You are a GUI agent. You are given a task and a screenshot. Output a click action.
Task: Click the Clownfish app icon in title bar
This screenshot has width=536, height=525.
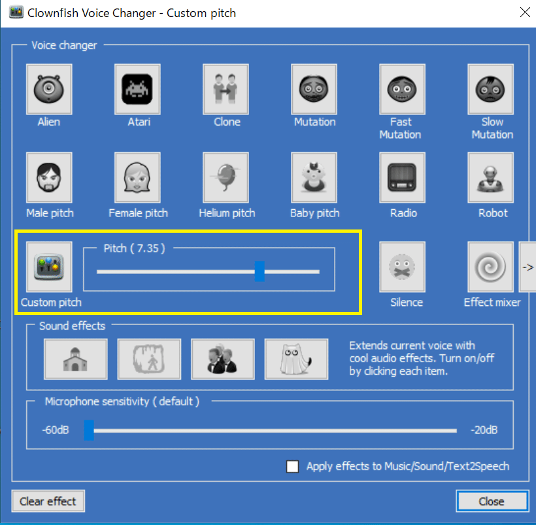click(16, 12)
